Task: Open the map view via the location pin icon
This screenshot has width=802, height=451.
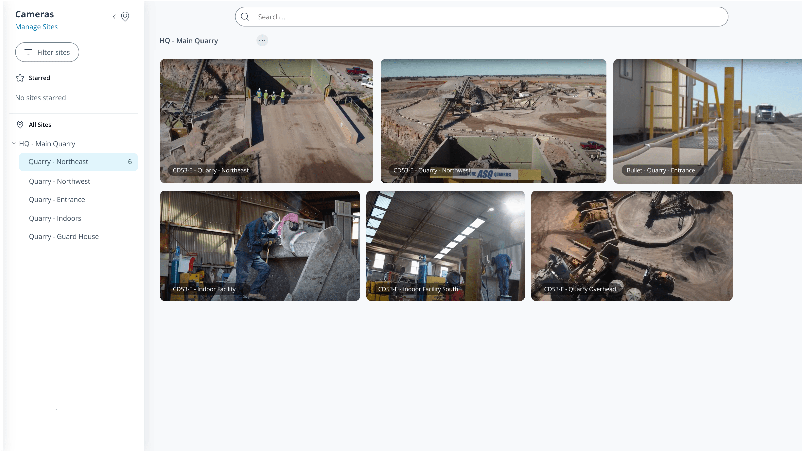Action: (125, 17)
